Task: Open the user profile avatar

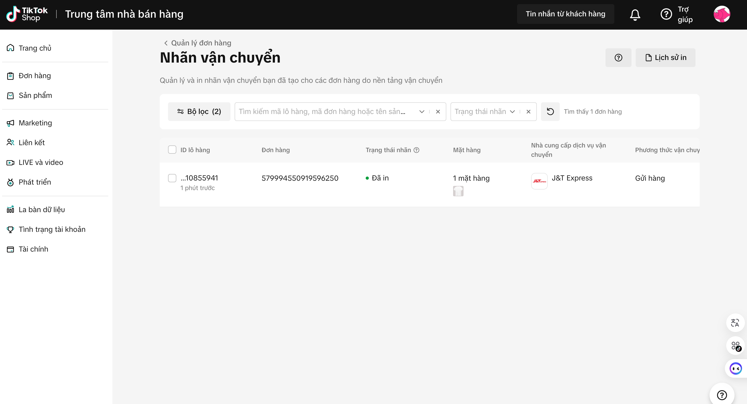Action: 722,14
